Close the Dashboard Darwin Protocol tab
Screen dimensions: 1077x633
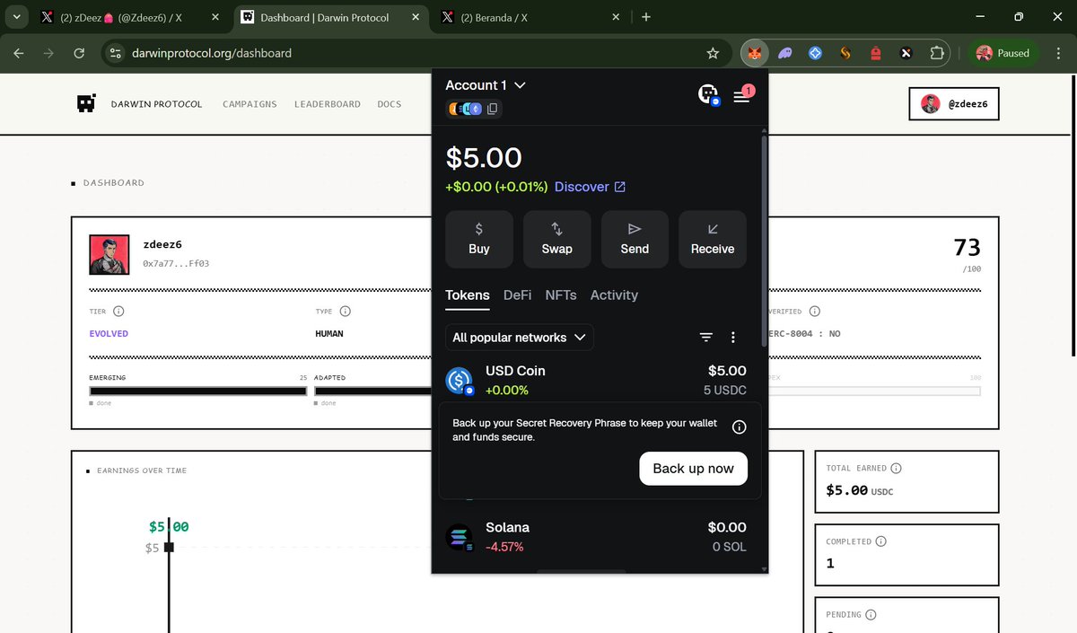coord(415,16)
